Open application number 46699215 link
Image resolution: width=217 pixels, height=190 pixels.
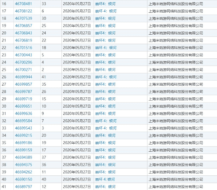24,136
